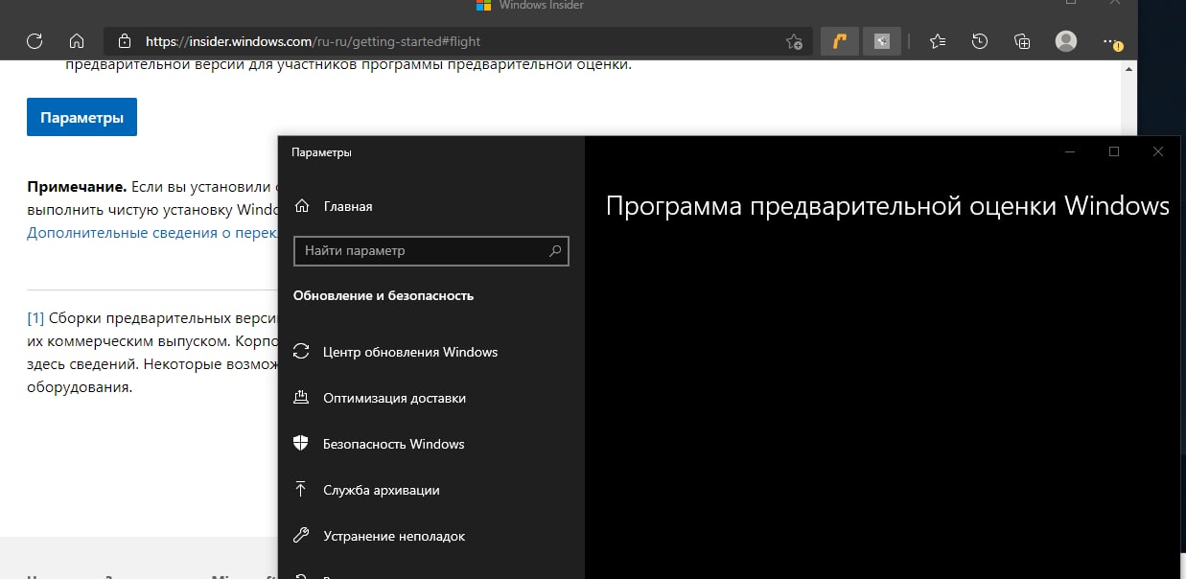Open the user profile avatar
Image resolution: width=1186 pixels, height=579 pixels.
[x=1065, y=41]
